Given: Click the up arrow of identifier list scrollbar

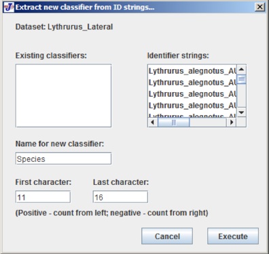Looking at the screenshot, I should (242, 69).
